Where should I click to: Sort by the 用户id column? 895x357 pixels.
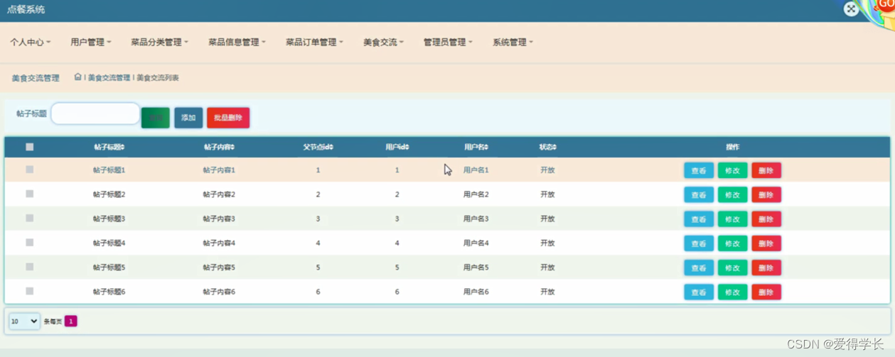click(x=397, y=147)
